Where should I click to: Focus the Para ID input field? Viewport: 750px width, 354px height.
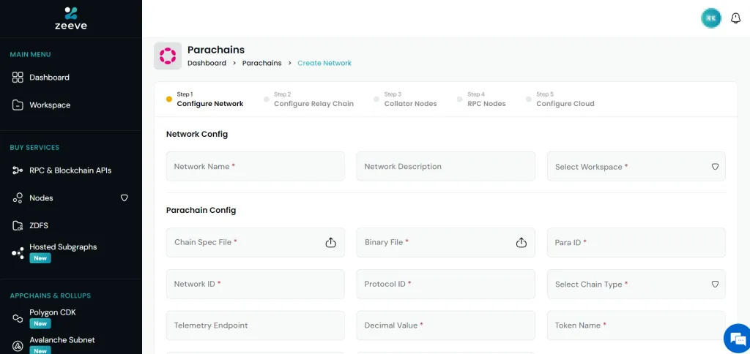point(636,243)
